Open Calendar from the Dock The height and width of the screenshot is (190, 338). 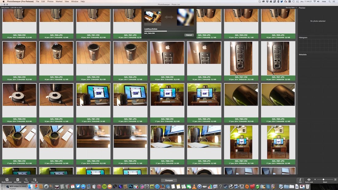[x=73, y=187]
